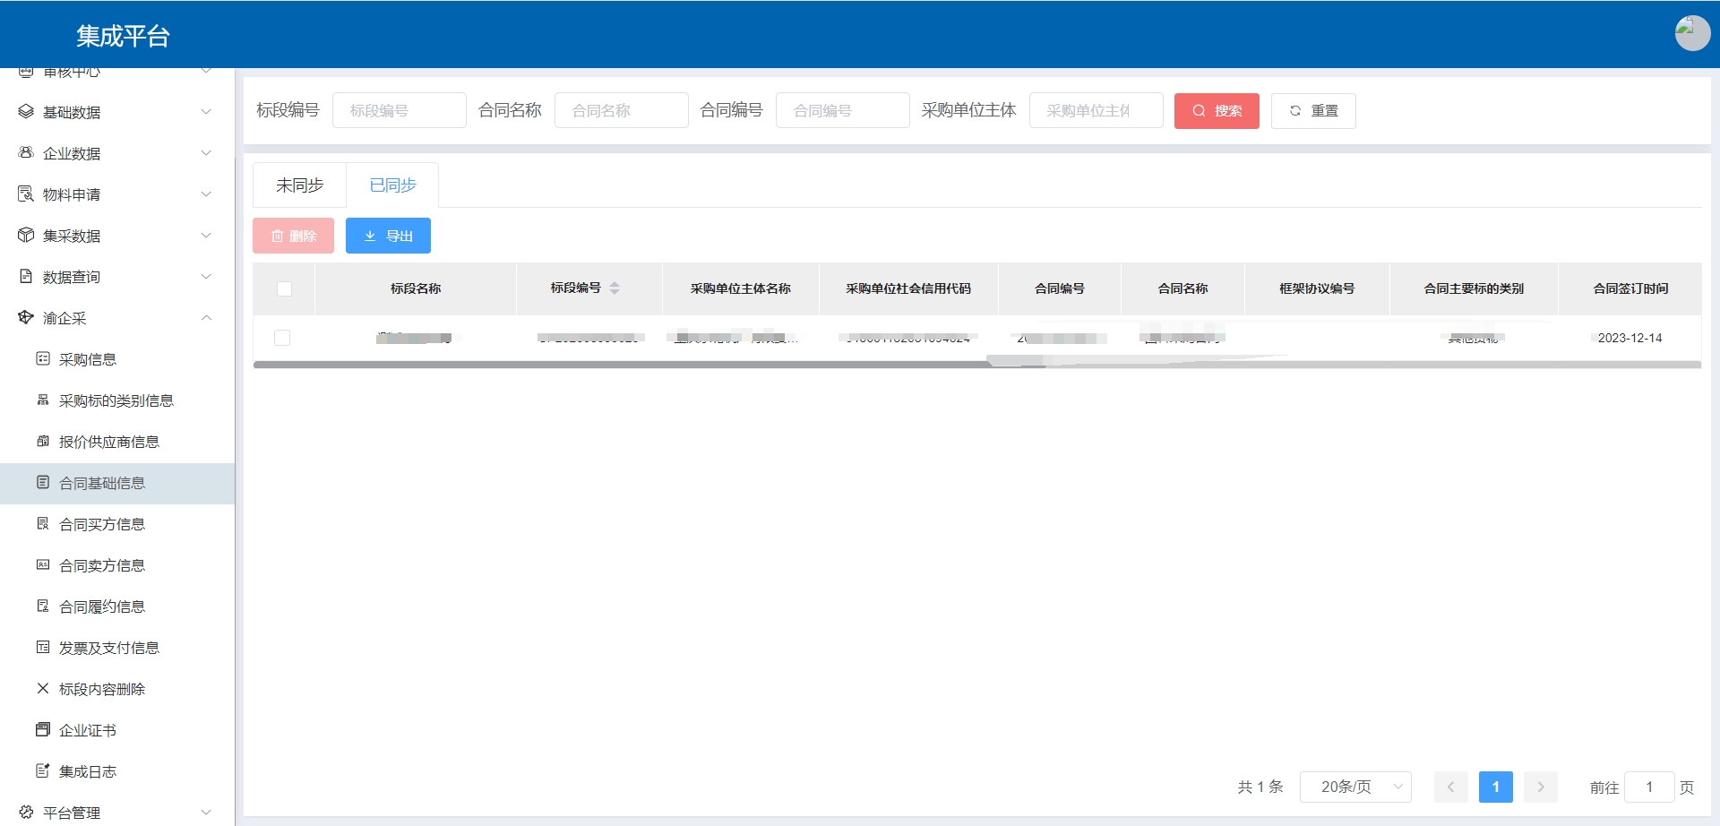Click the user avatar in header
1720x826 pixels.
[1691, 34]
